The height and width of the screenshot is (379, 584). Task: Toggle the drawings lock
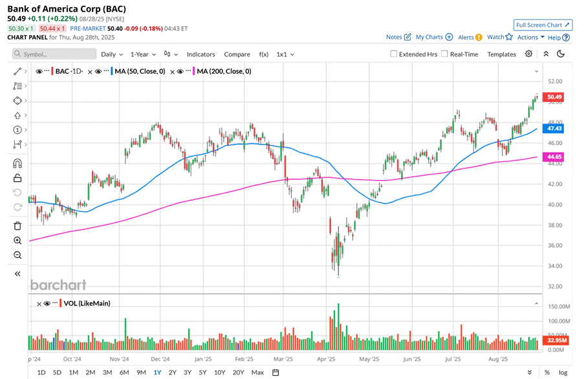coord(17,178)
